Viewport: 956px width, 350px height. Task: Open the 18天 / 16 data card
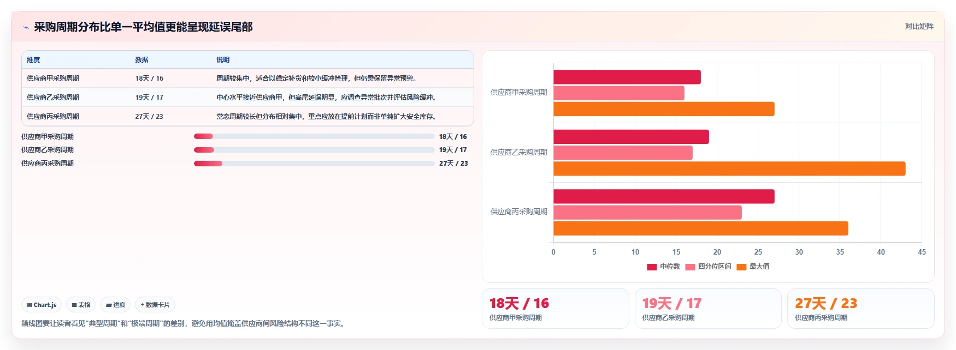coord(555,309)
